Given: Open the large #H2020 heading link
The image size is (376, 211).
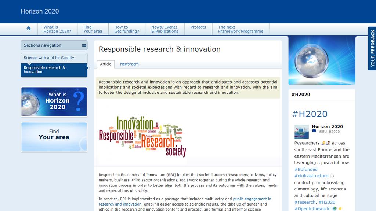Looking at the screenshot, I should (310, 114).
